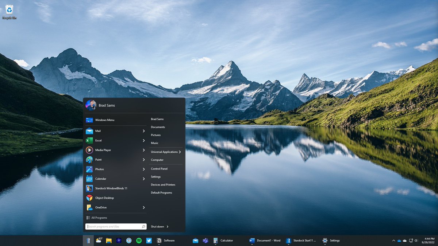Open Documents folder link
The image size is (438, 246).
pyautogui.click(x=158, y=127)
